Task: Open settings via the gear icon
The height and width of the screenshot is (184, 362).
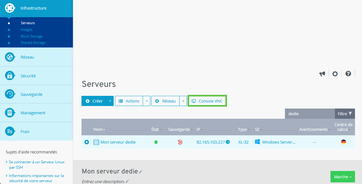Action: pyautogui.click(x=335, y=74)
